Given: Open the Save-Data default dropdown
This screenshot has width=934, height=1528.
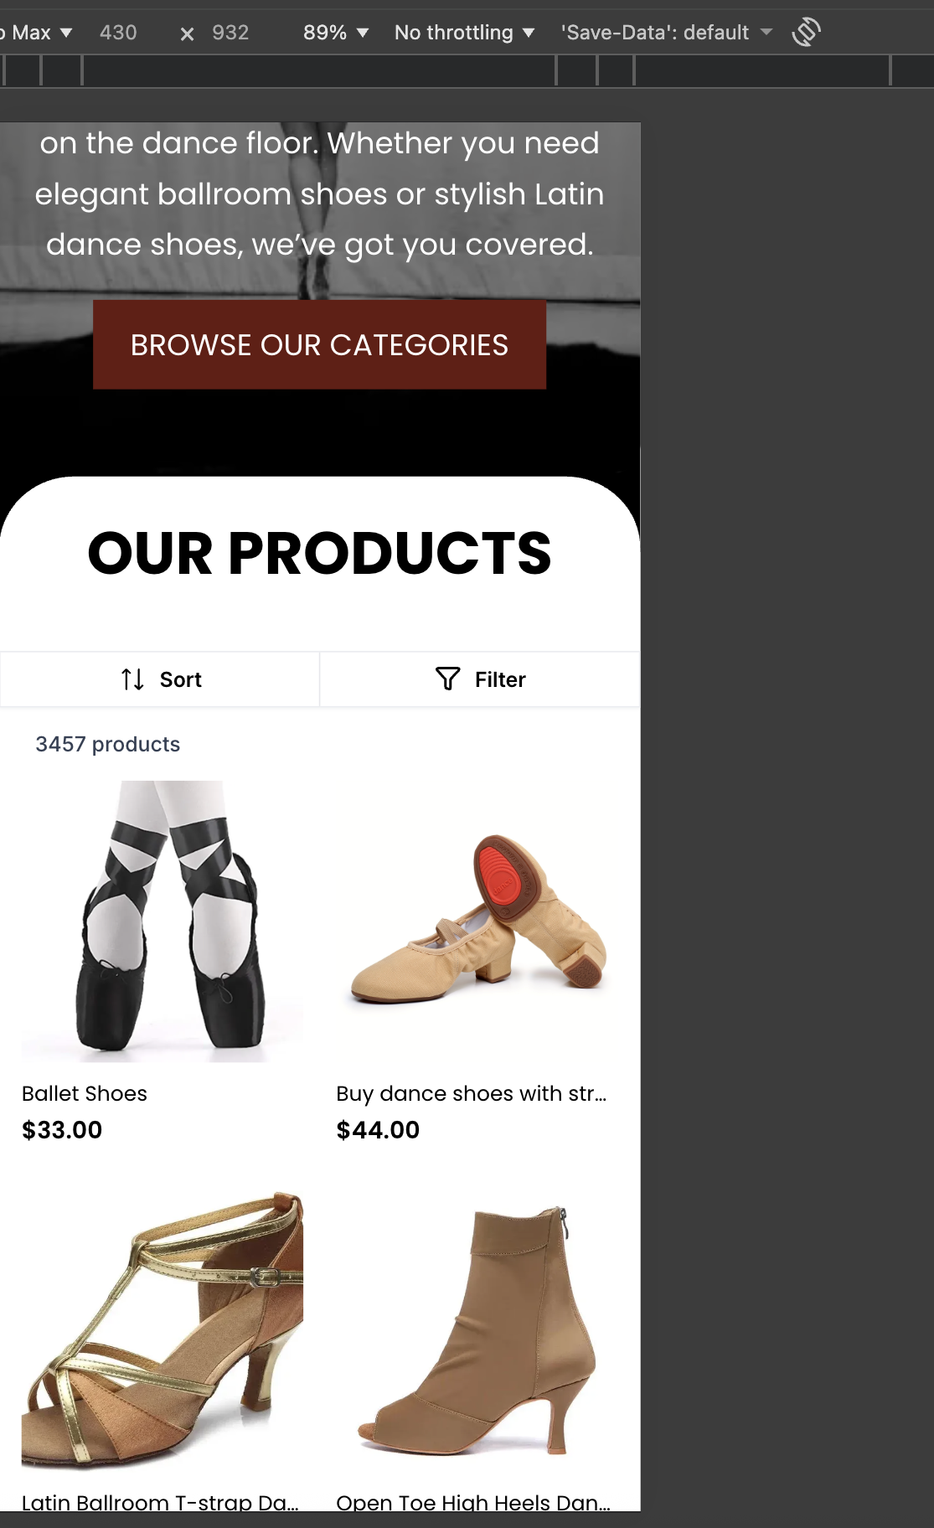Looking at the screenshot, I should pos(667,33).
